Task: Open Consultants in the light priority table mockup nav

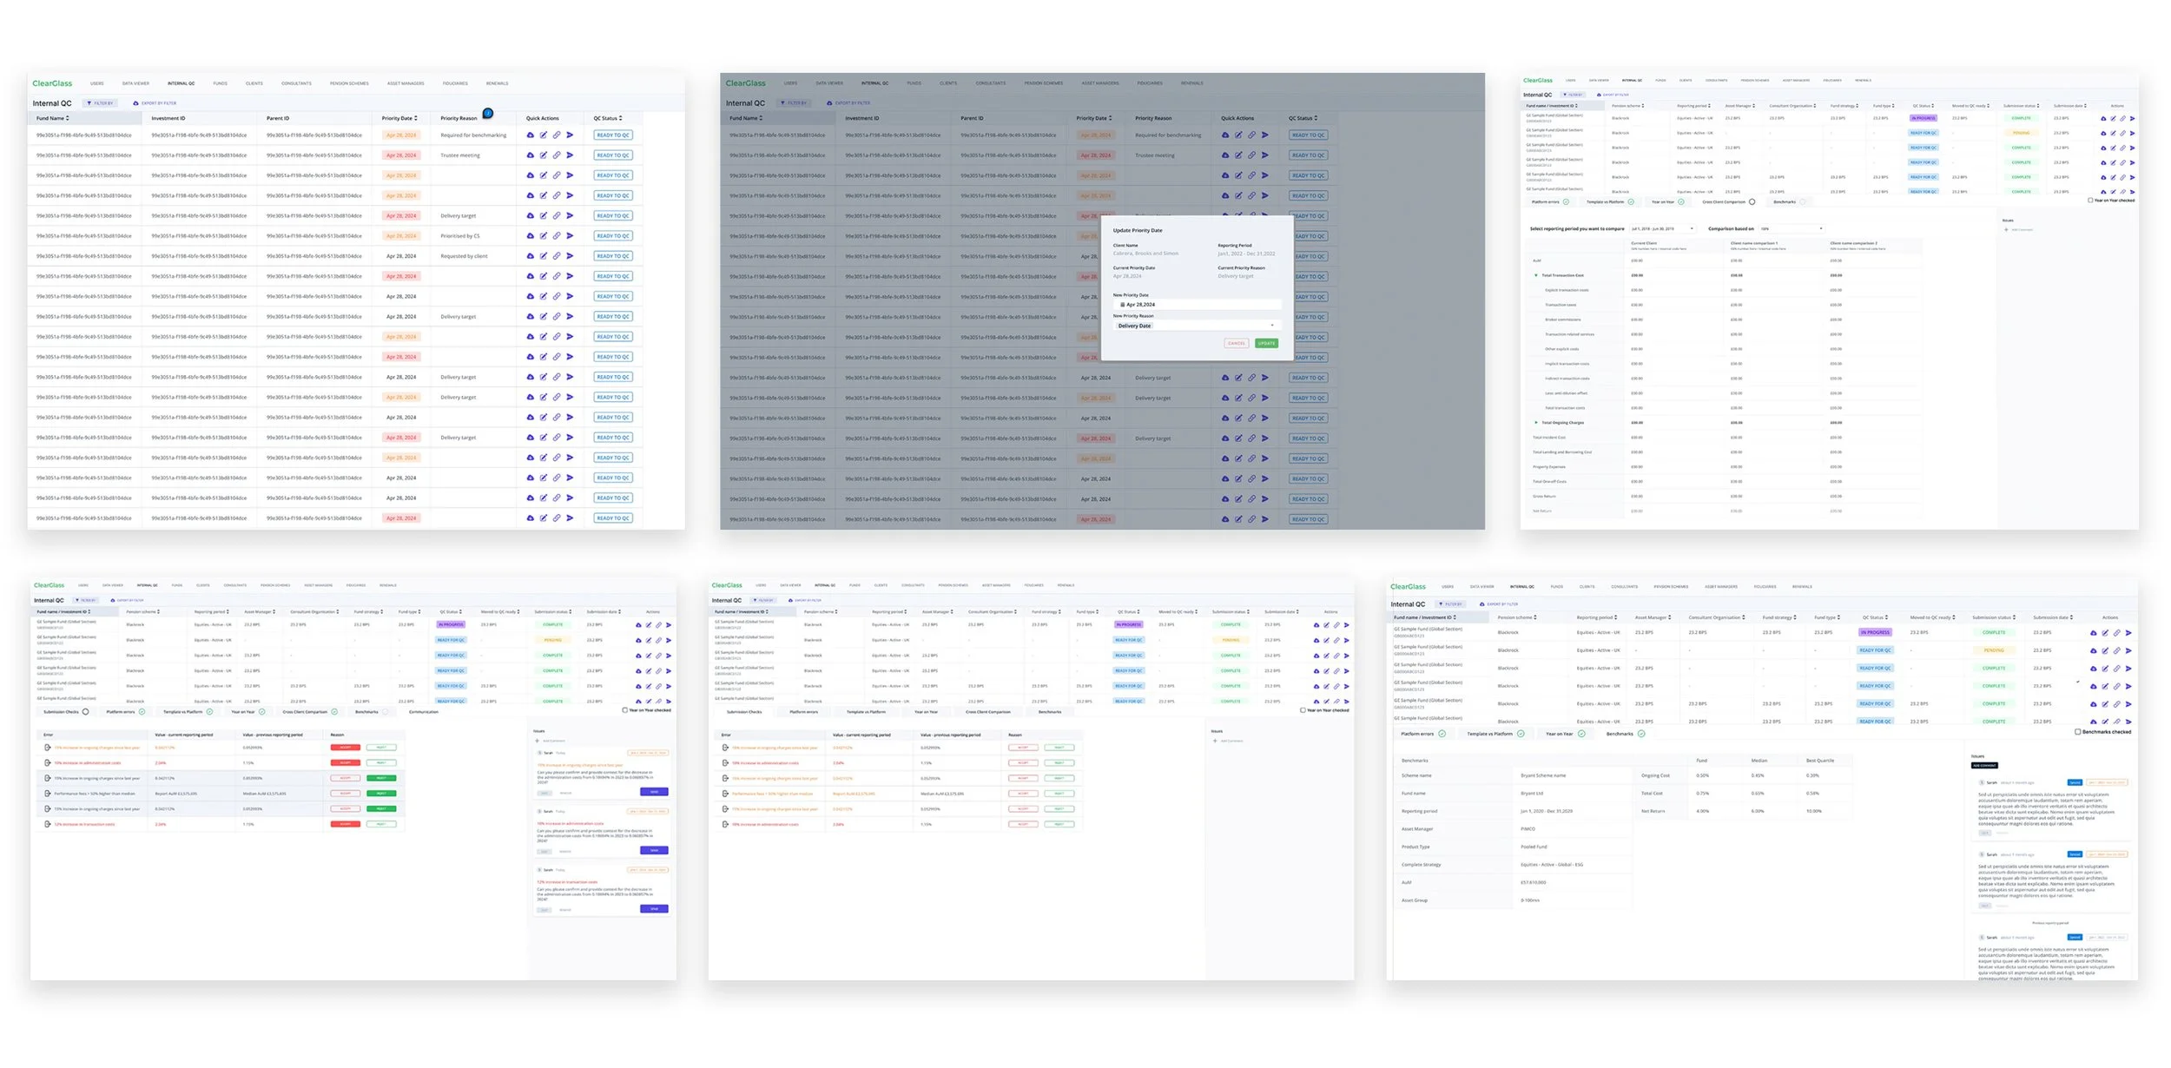Action: click(296, 83)
